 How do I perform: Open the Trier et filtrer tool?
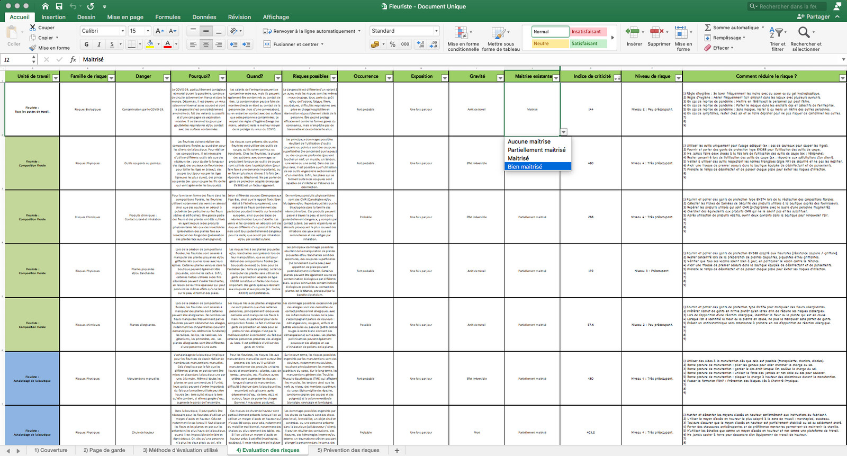777,38
